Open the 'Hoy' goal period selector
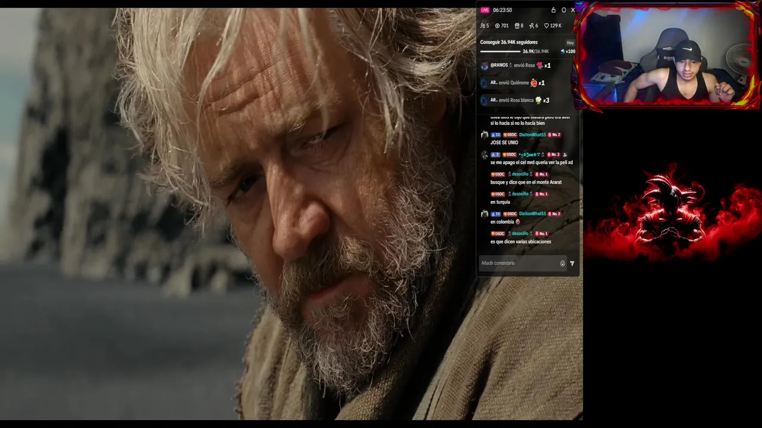This screenshot has height=428, width=762. coord(570,43)
